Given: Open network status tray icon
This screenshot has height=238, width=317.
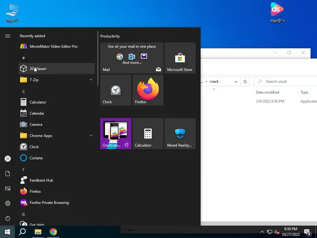Looking at the screenshot, I should 270,232.
